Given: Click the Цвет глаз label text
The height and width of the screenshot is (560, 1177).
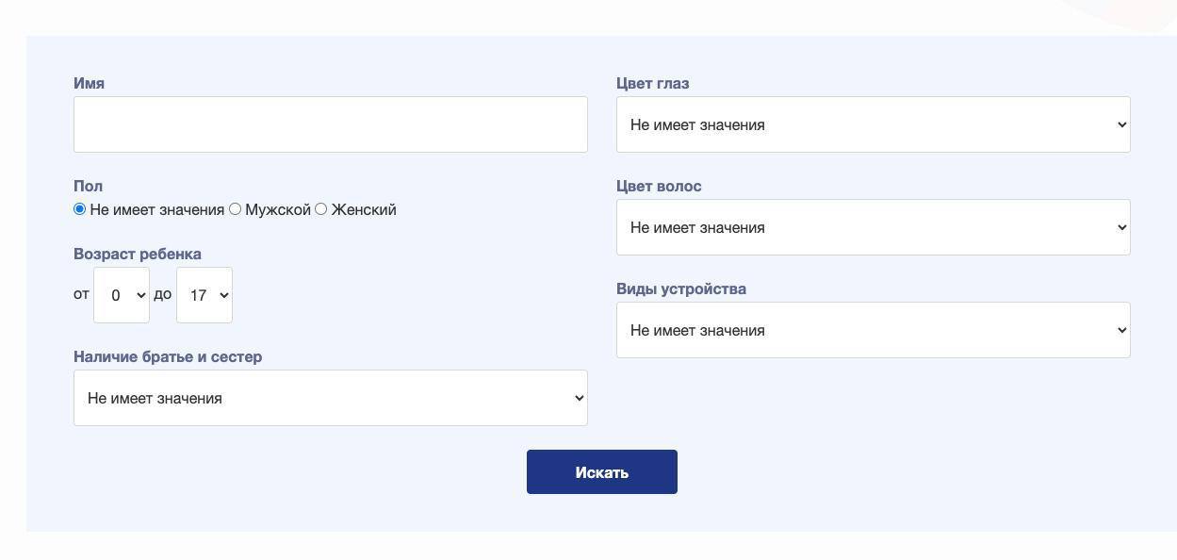Looking at the screenshot, I should click(x=653, y=83).
